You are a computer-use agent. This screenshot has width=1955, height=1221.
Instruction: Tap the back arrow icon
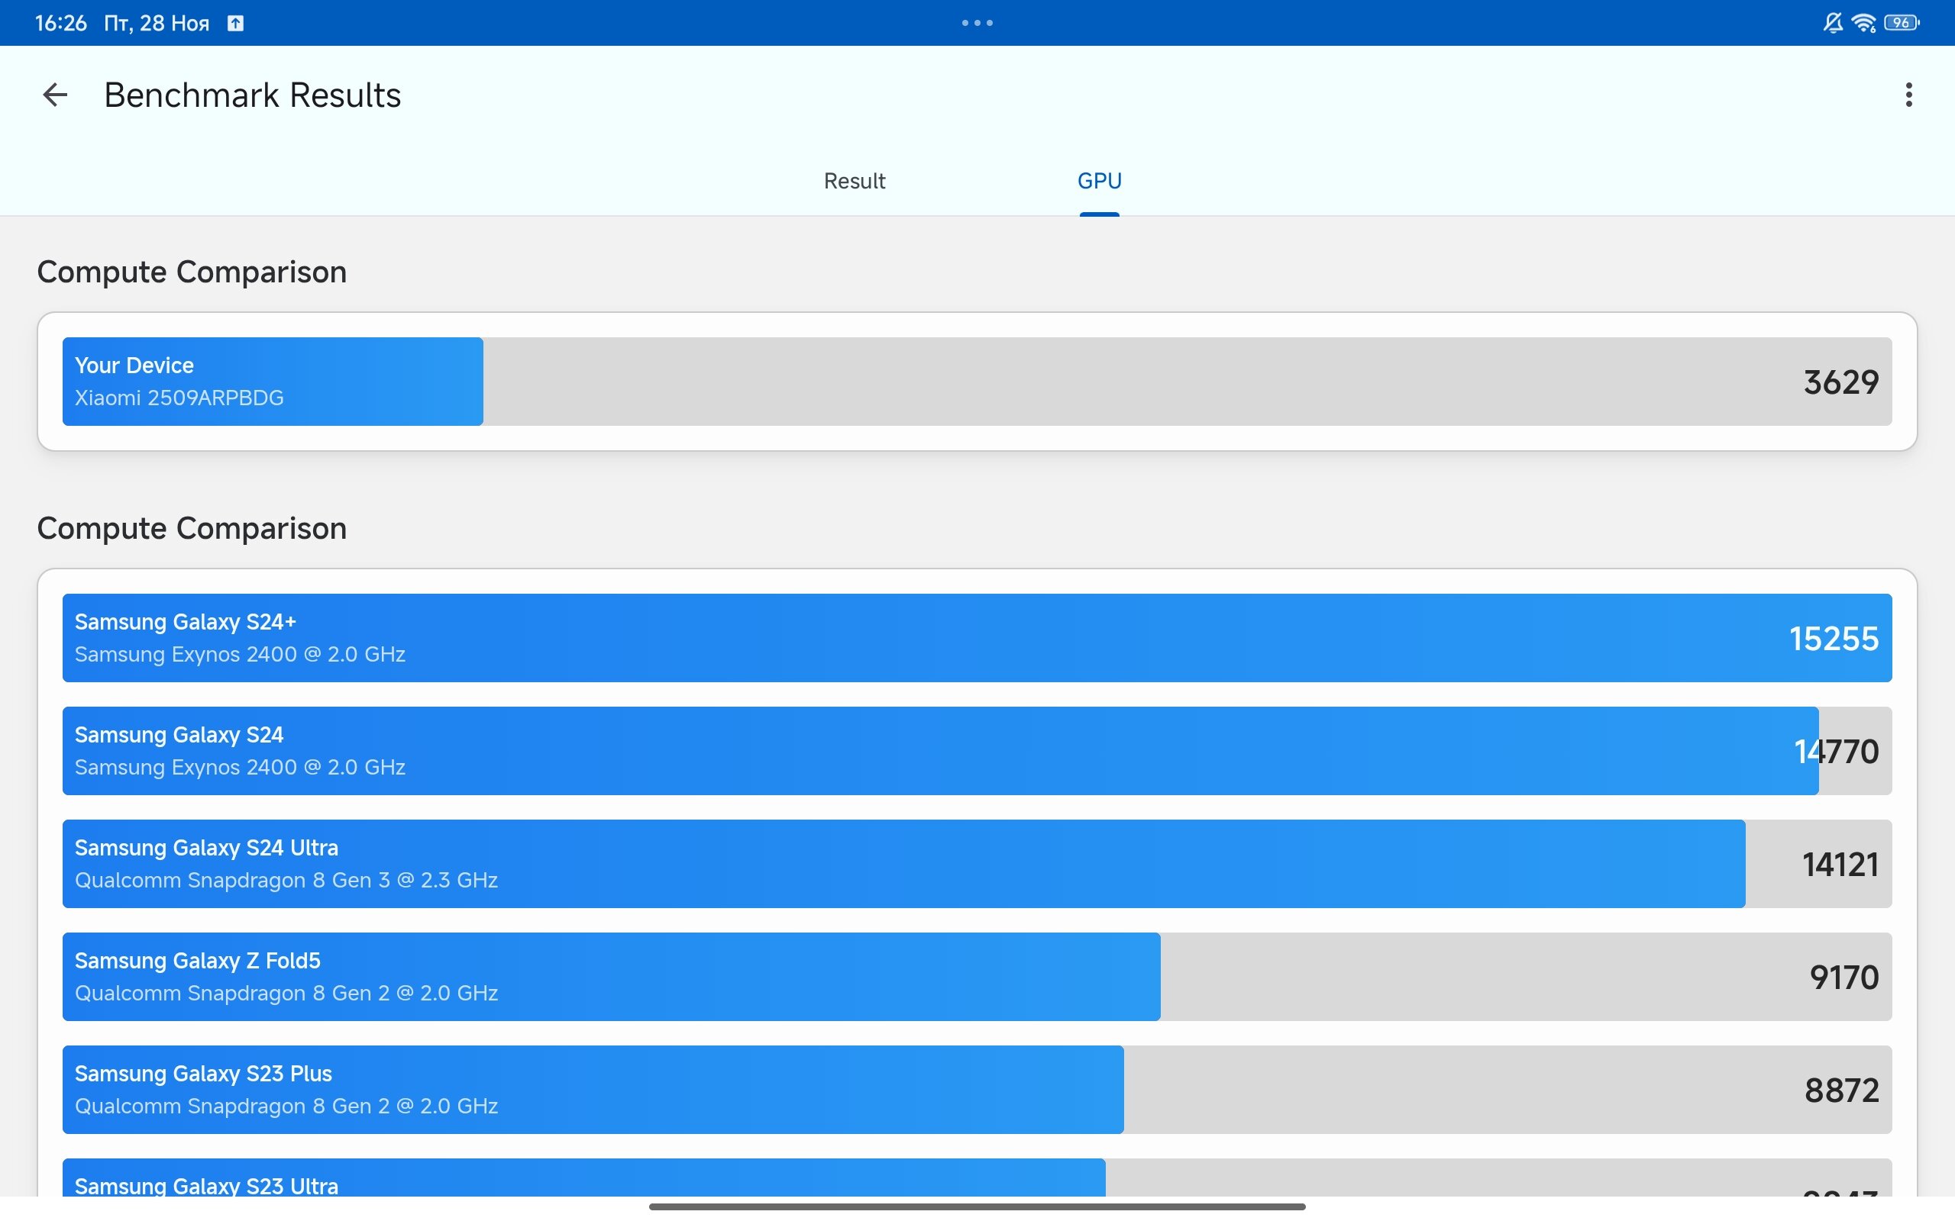[55, 95]
